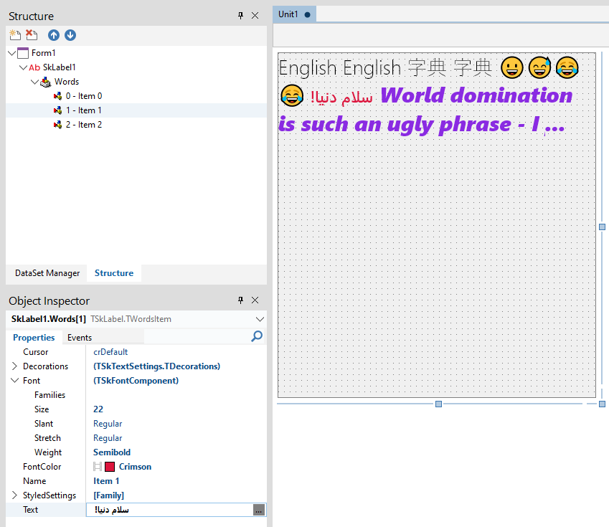Screen dimensions: 609x527
Task: Pin the Structure panel
Action: click(x=241, y=16)
